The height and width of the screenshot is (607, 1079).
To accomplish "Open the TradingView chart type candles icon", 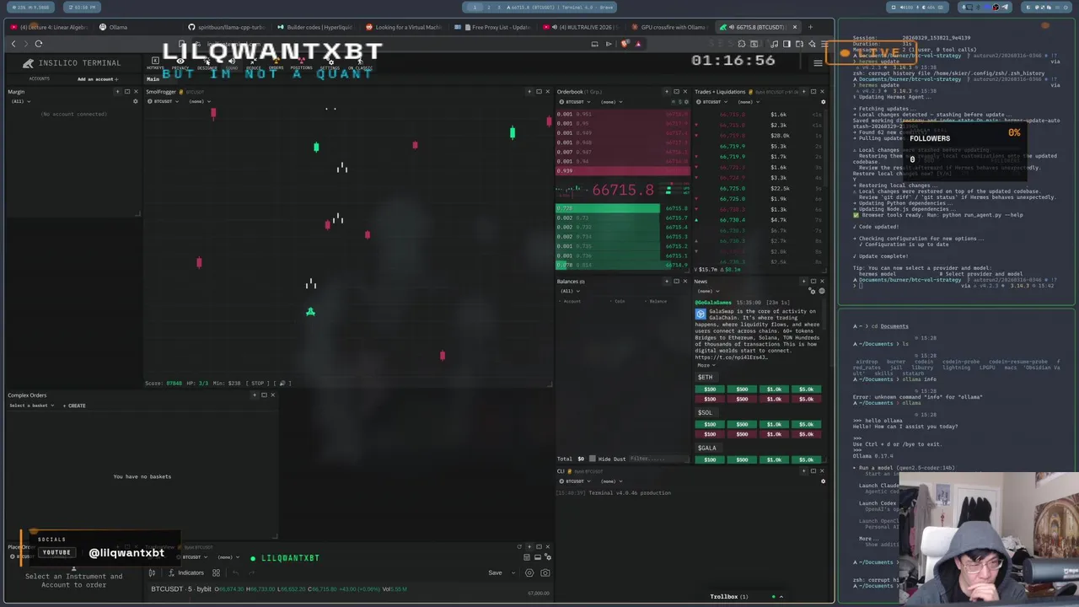I will tap(152, 572).
